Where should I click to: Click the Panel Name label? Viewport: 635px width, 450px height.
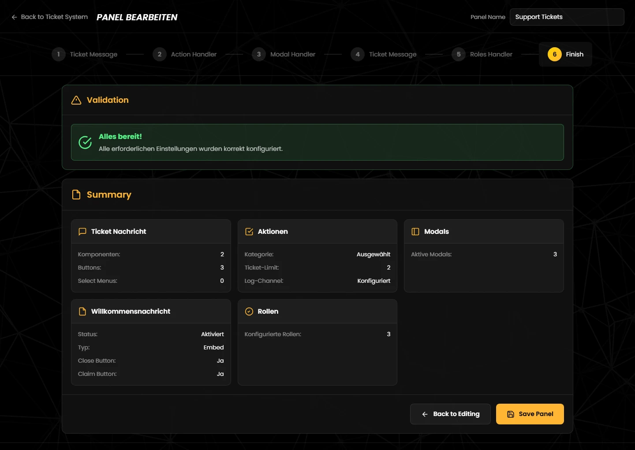point(488,17)
